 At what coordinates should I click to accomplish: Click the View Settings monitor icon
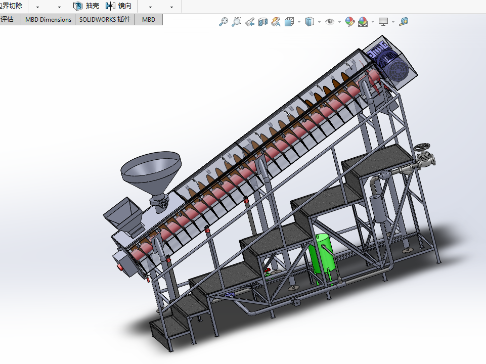(383, 22)
